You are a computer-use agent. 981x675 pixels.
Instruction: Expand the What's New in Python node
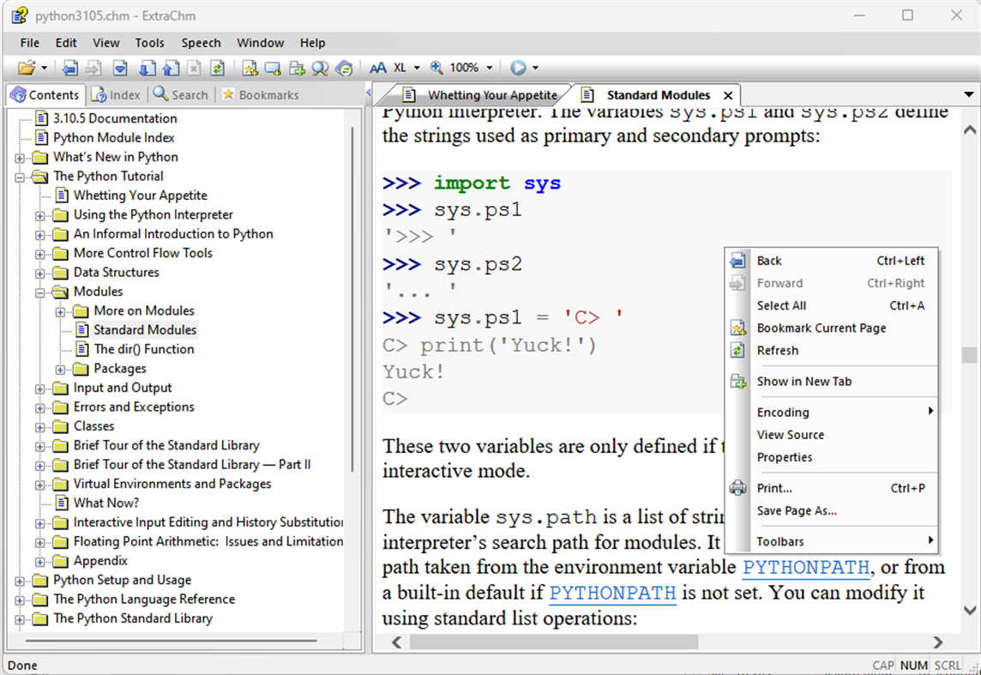click(x=20, y=158)
